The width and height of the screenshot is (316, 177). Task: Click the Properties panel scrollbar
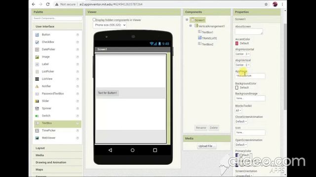pos(285,66)
